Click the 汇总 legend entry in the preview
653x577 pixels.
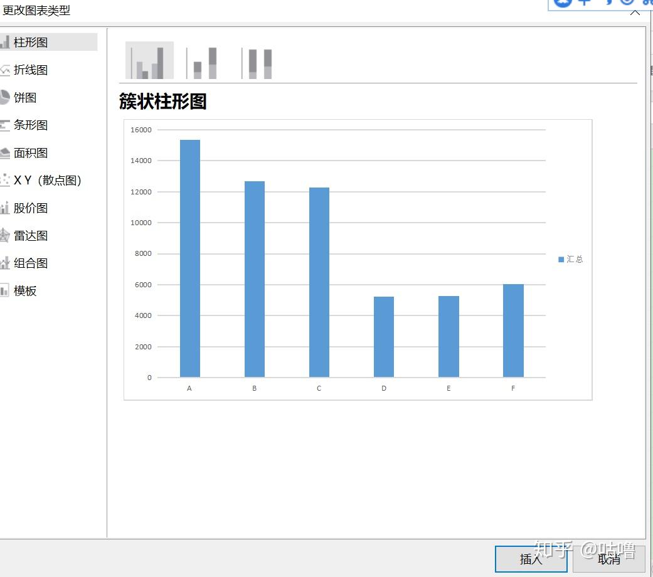click(571, 258)
